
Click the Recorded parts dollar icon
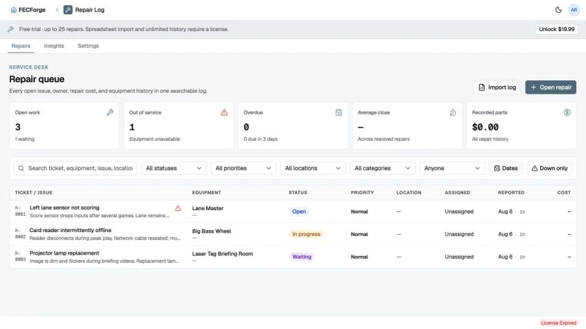567,112
